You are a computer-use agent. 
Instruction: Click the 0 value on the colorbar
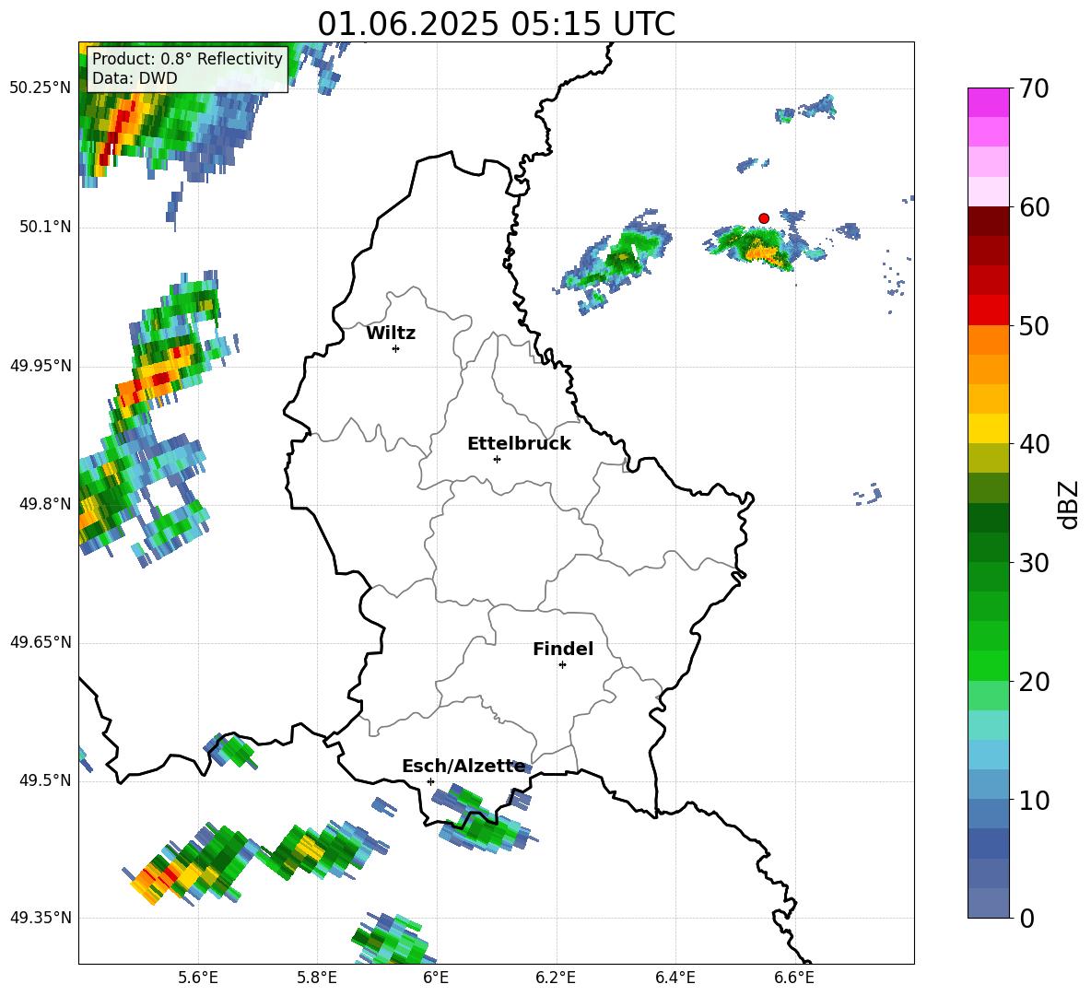point(1026,918)
